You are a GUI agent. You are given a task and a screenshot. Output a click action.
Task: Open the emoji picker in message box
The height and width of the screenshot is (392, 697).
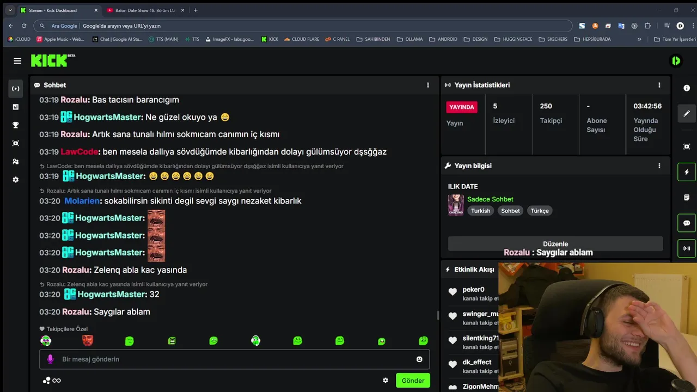419,359
